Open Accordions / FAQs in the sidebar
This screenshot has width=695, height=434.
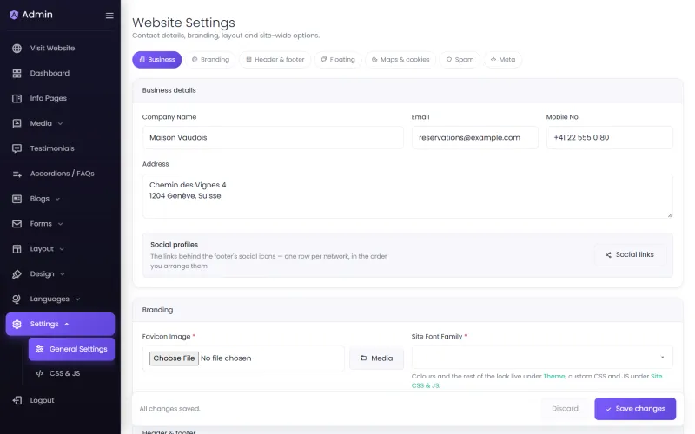[x=60, y=174]
